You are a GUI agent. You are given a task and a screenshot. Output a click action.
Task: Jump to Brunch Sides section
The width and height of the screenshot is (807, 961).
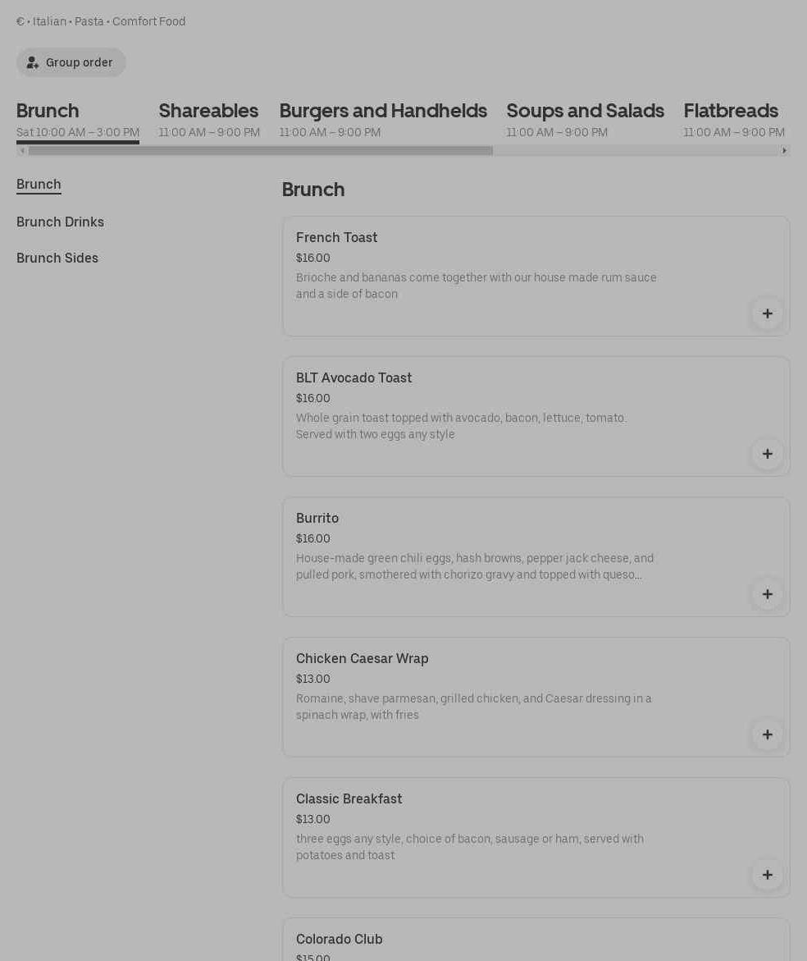click(57, 259)
